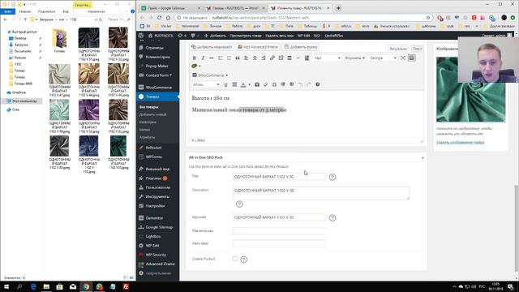Apply italic formatting in the editor
This screenshot has width=519, height=292.
click(203, 58)
